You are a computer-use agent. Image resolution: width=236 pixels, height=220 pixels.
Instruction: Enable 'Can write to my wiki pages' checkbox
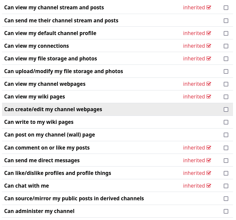[226, 122]
